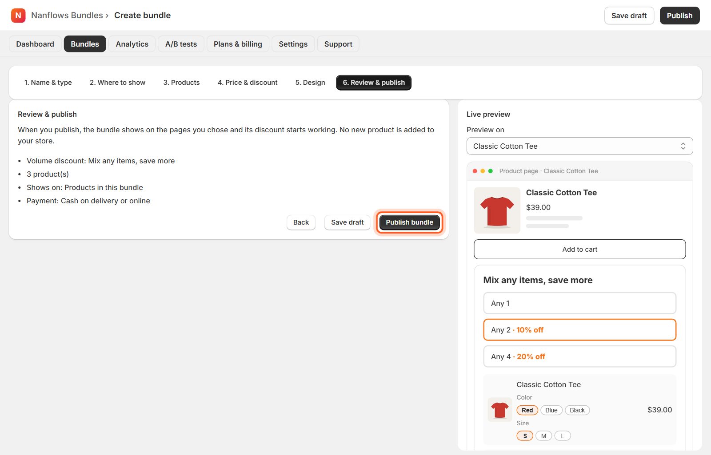Click Save draft in the top header
The image size is (711, 455).
pos(629,16)
